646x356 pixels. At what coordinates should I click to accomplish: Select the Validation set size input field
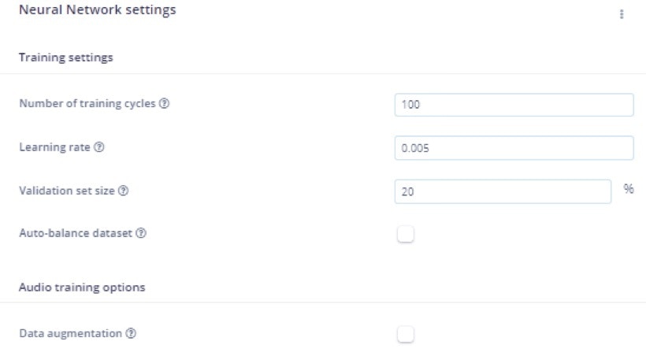click(x=503, y=191)
